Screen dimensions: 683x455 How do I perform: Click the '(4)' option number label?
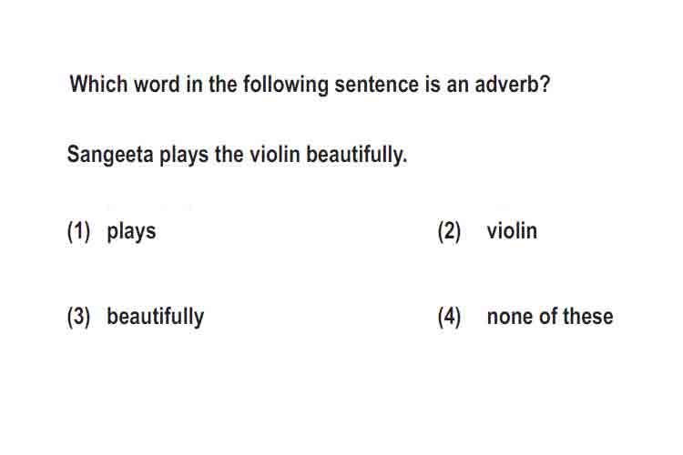pos(449,317)
